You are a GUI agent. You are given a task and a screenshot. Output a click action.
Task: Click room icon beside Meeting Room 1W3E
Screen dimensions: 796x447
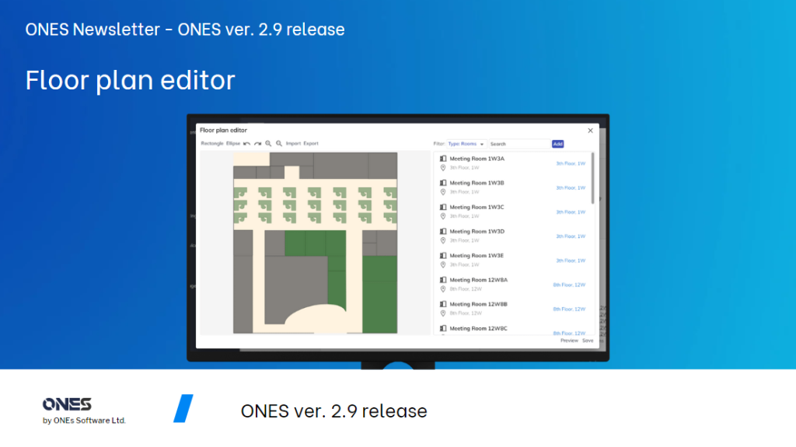click(x=443, y=256)
